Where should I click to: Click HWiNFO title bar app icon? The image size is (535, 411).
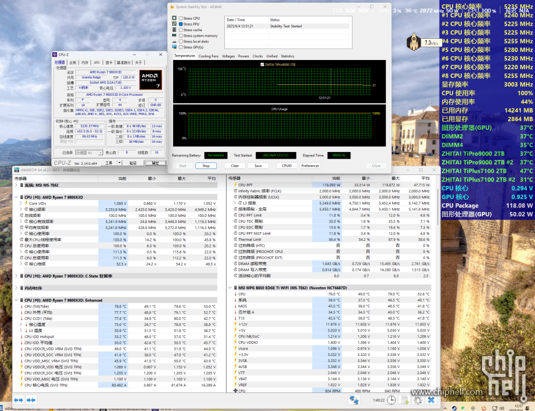click(16, 170)
